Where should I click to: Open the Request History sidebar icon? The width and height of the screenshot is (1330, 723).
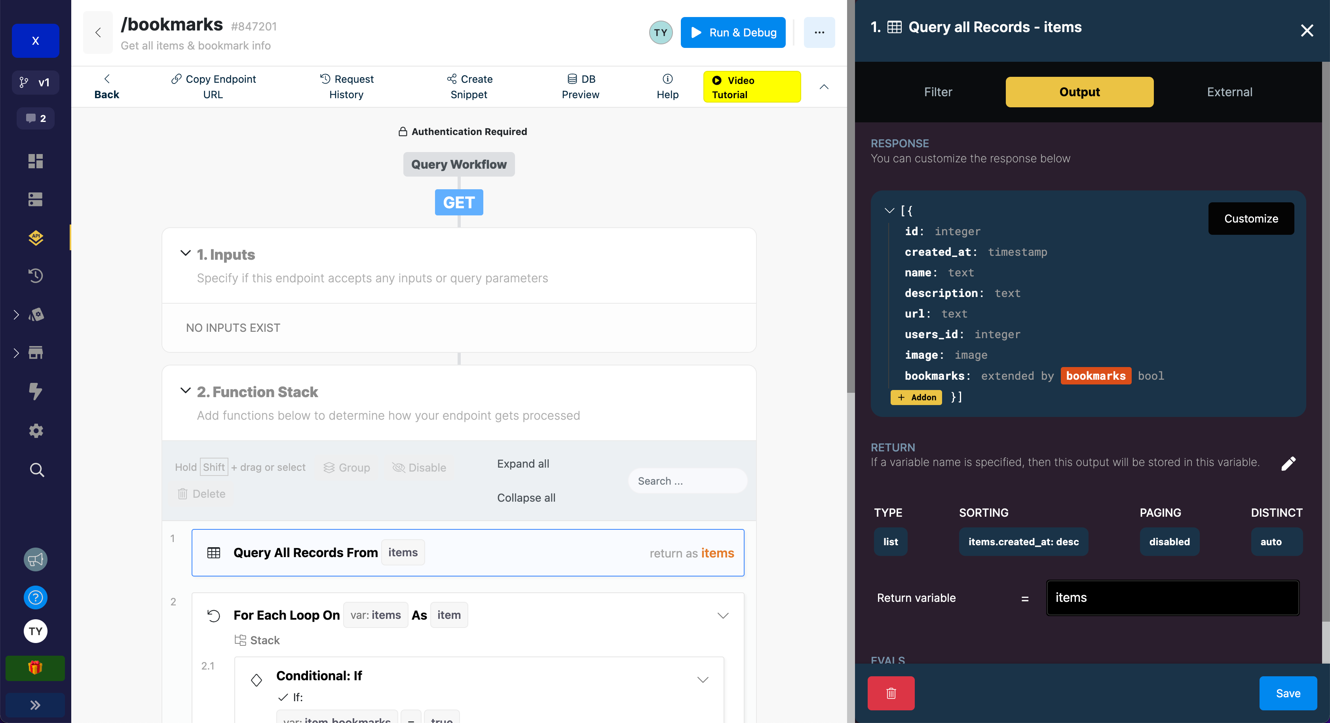(36, 276)
